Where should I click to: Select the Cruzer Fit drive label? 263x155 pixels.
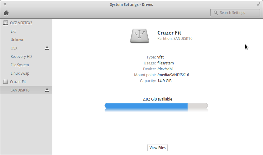click(x=18, y=82)
